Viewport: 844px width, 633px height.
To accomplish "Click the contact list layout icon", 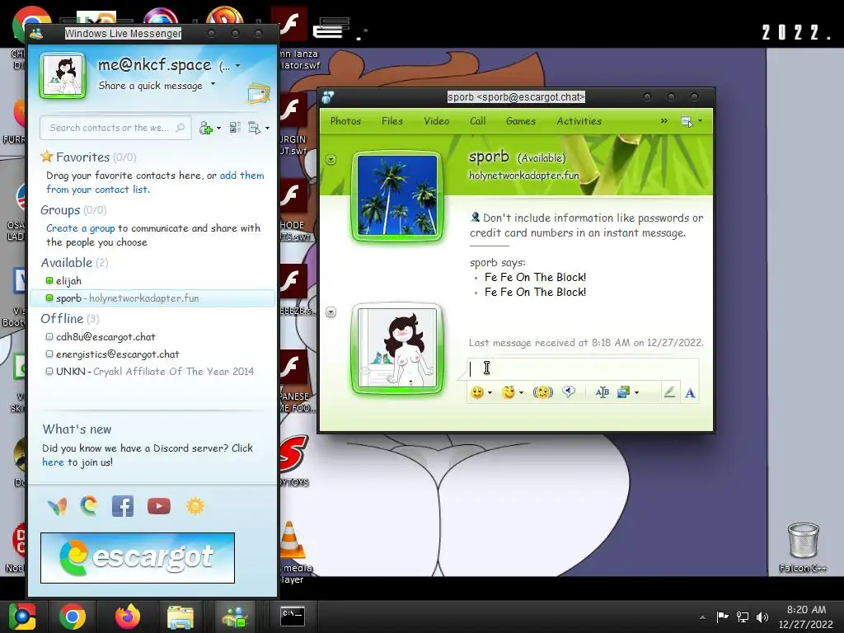I will click(x=235, y=128).
